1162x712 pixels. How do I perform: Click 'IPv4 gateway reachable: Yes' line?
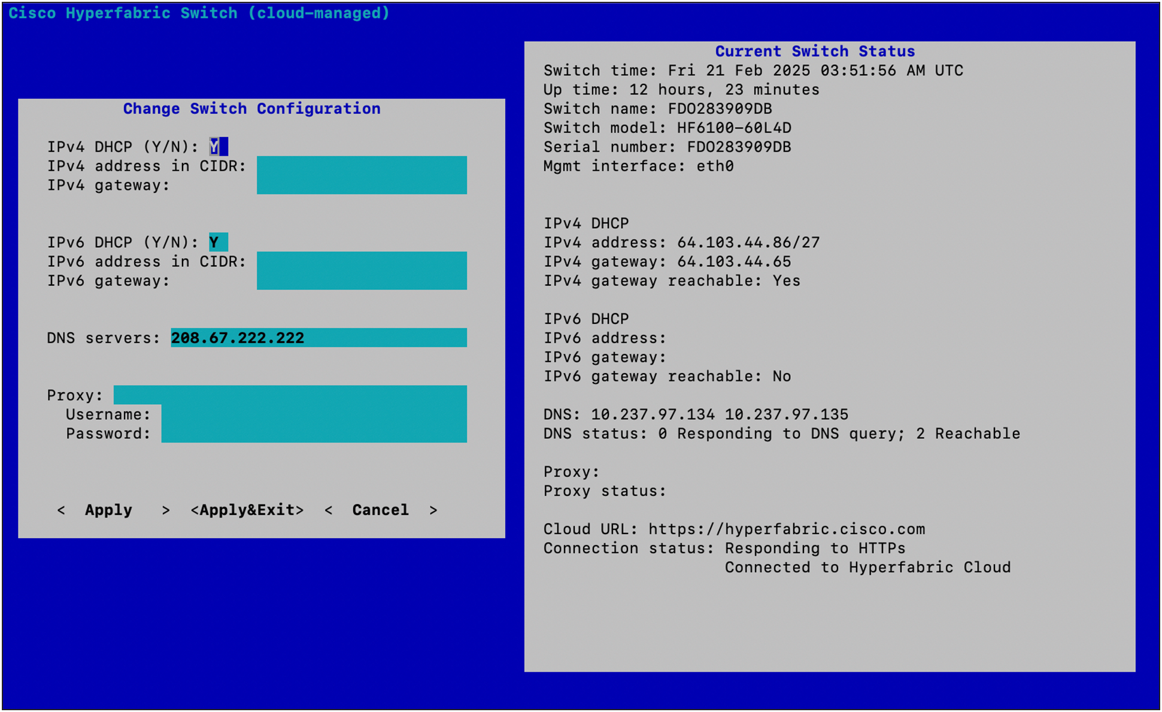point(672,281)
